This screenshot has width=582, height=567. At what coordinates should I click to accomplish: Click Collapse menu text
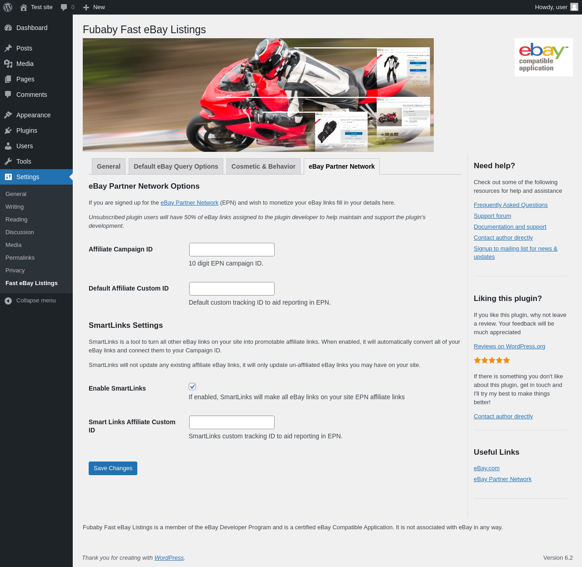tap(36, 301)
